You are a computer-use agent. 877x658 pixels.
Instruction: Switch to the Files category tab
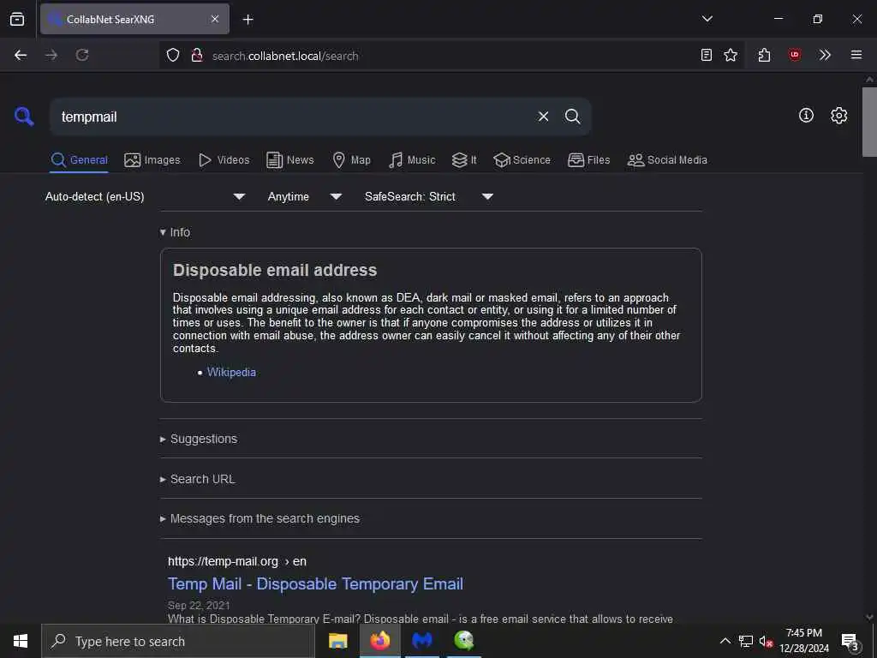588,160
